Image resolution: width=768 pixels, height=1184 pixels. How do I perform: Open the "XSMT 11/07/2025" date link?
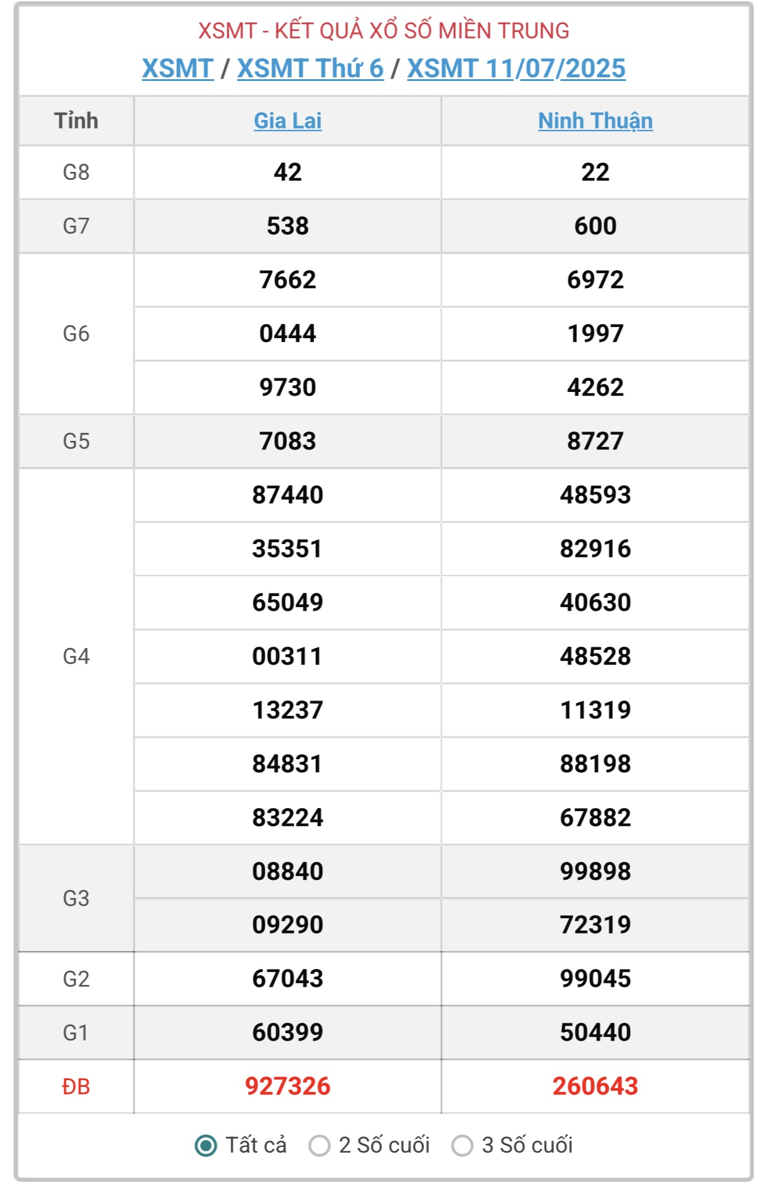[516, 69]
